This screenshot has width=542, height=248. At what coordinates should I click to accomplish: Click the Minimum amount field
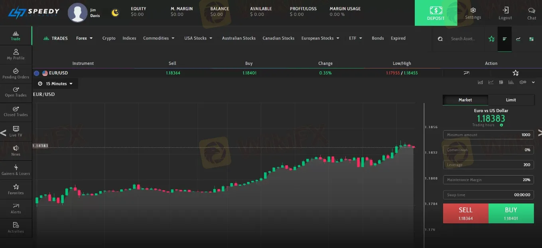coord(488,135)
